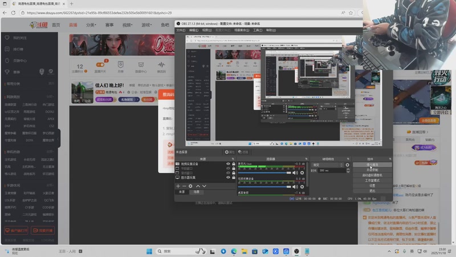Screen dimensions: 456x257
Task: Pop out the 转场特效 dock panel icon
Action: (x=348, y=159)
